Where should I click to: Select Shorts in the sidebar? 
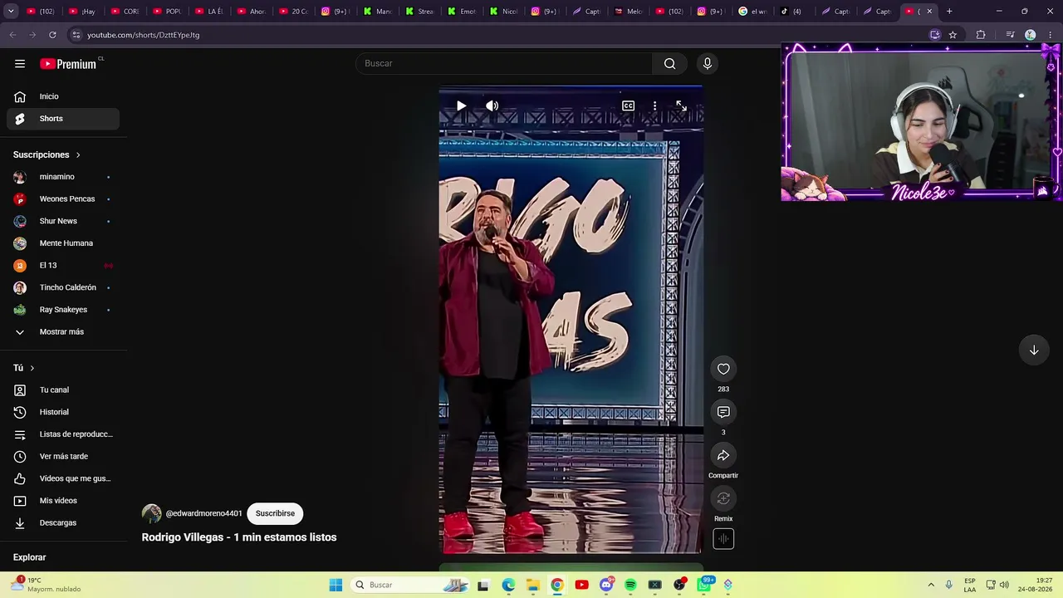pyautogui.click(x=63, y=119)
